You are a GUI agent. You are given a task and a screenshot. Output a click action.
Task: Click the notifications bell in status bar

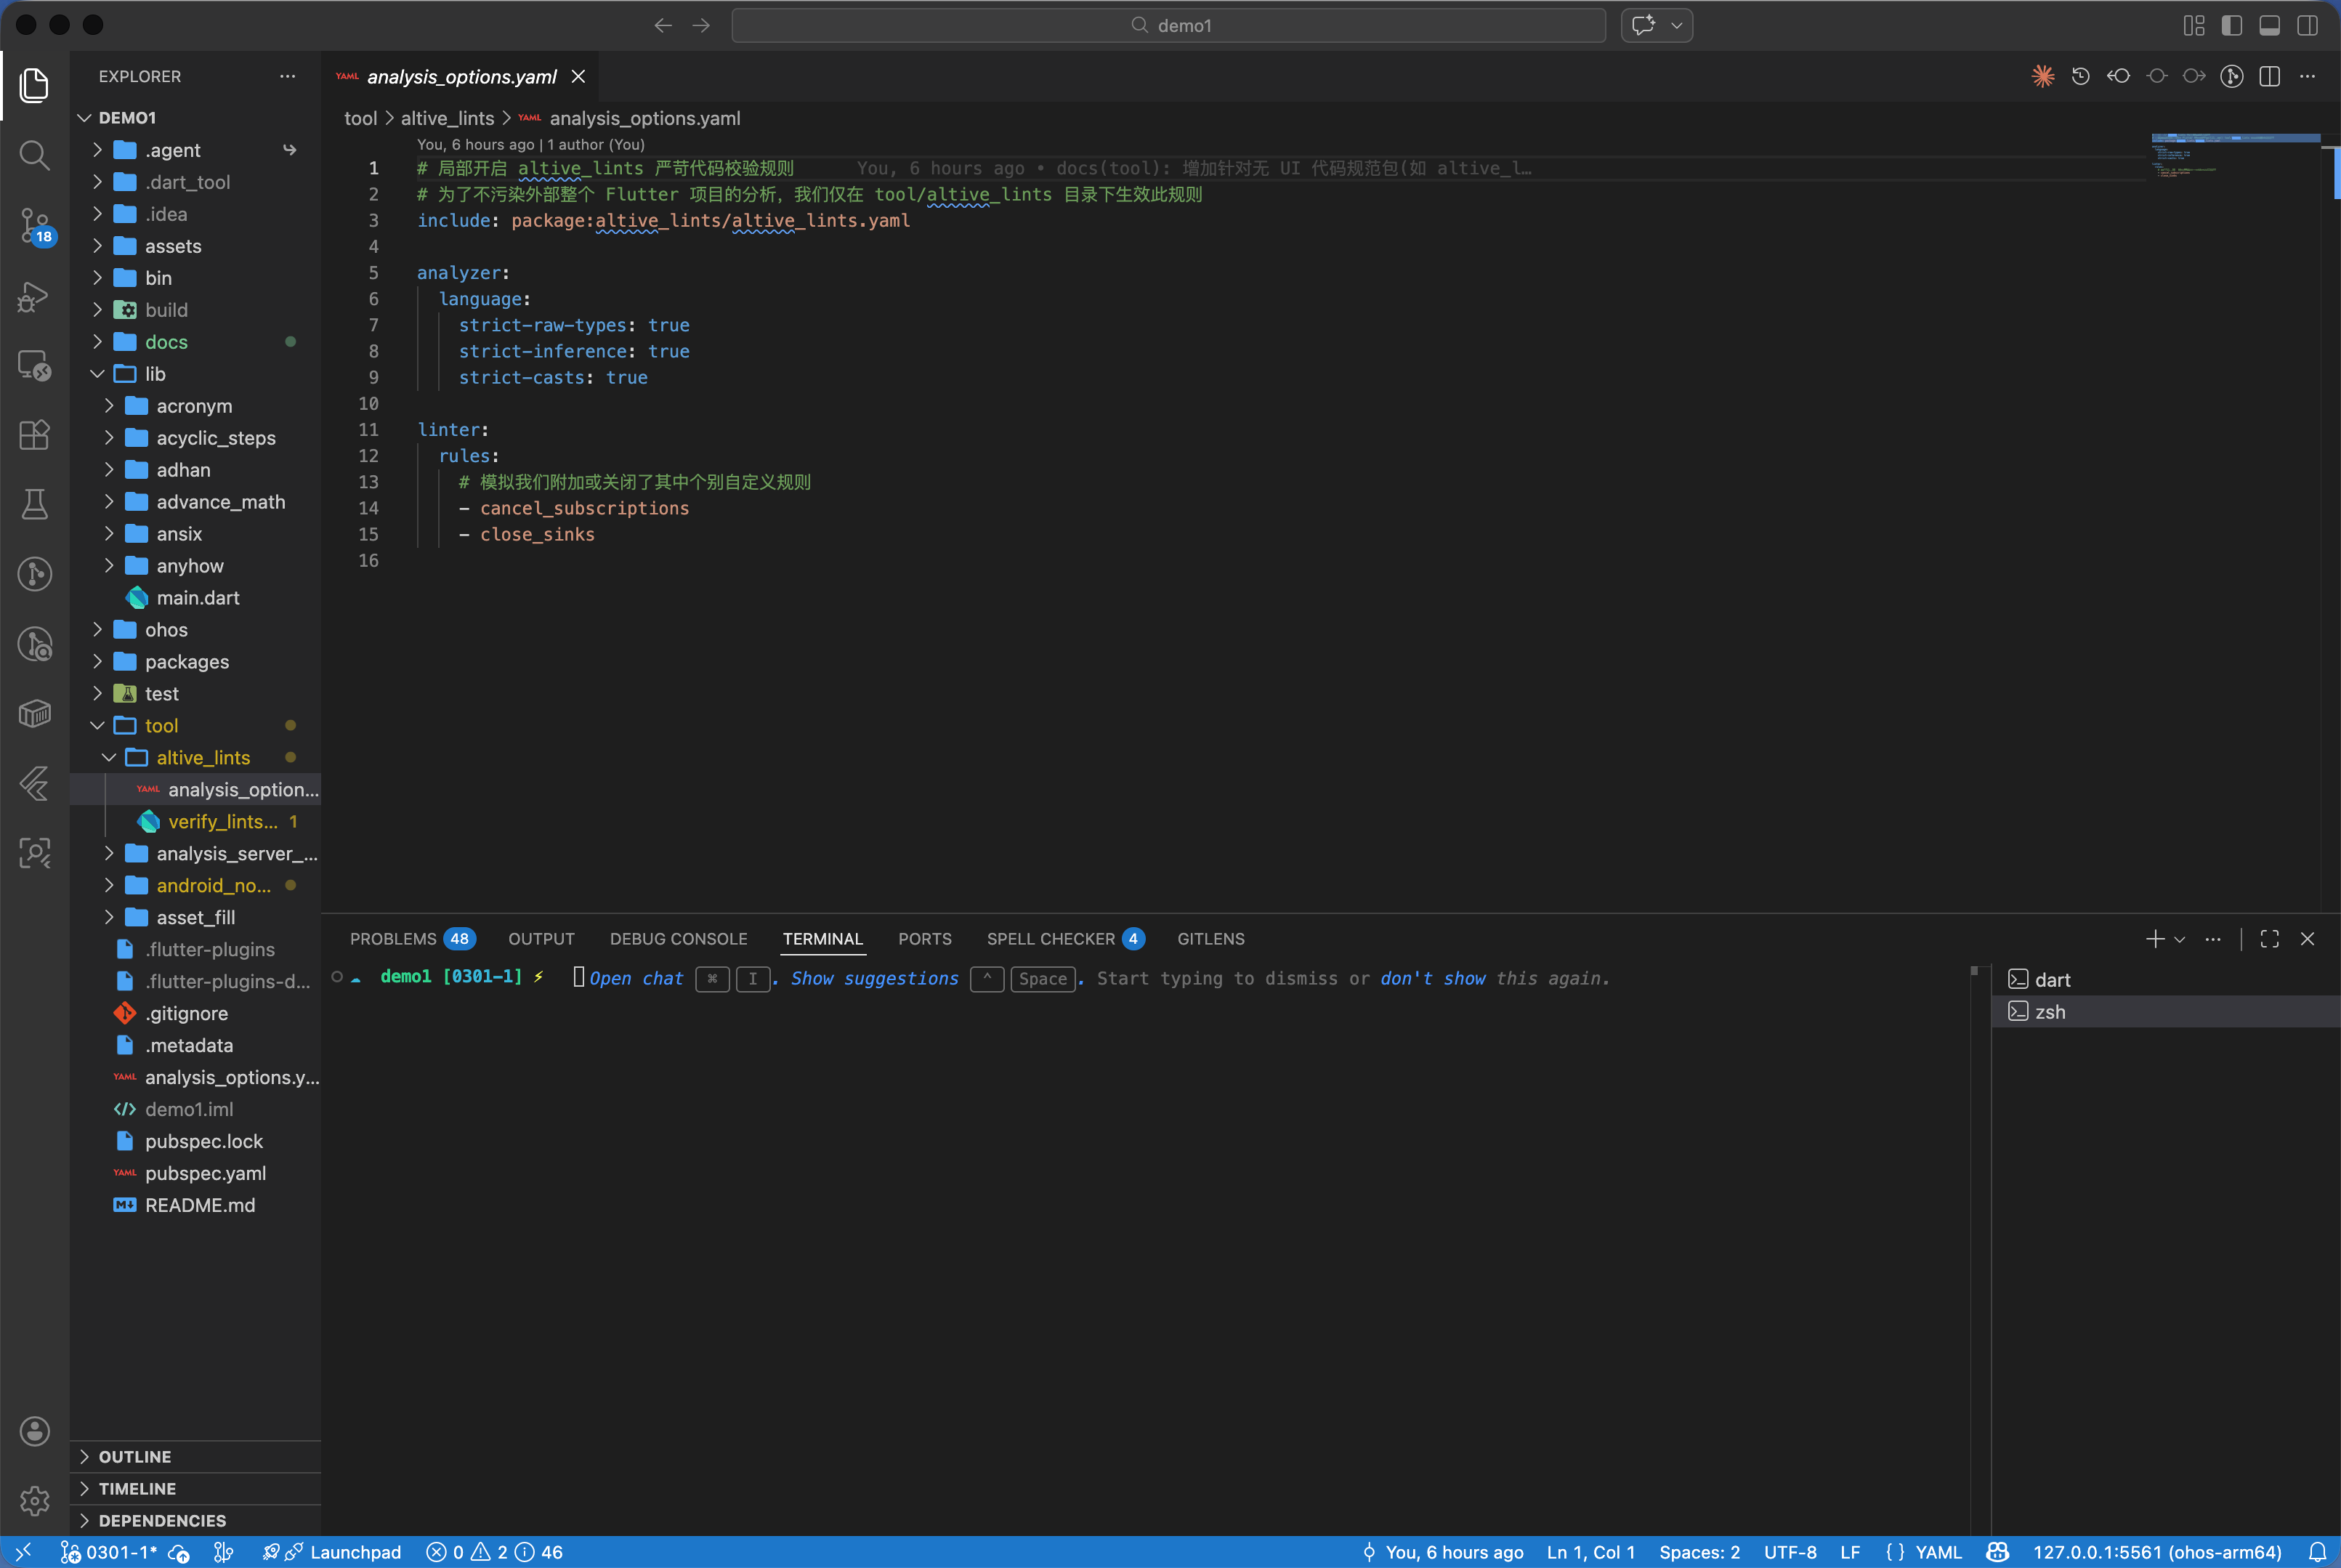click(2317, 1552)
